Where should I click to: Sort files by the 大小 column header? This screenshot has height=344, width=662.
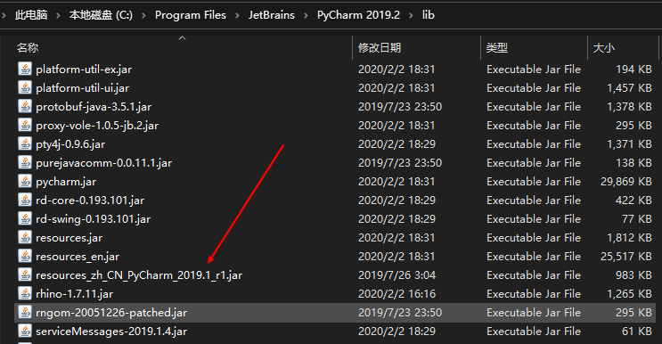click(604, 48)
